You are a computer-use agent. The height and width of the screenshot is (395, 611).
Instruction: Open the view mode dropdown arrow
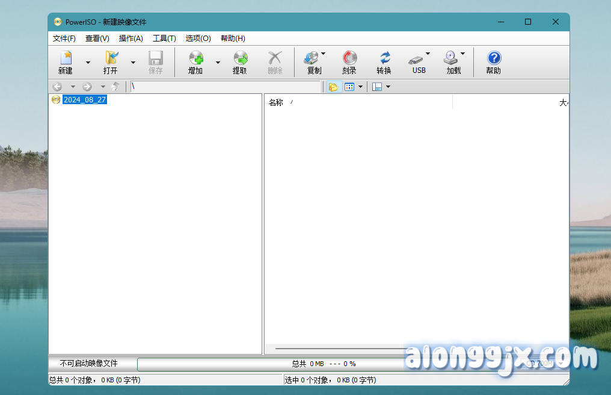[360, 87]
